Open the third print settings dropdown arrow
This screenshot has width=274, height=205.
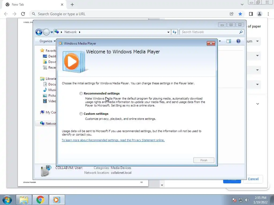(x=257, y=70)
